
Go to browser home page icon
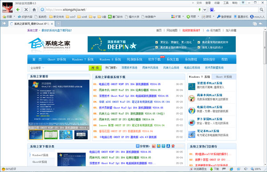[x=34, y=10]
